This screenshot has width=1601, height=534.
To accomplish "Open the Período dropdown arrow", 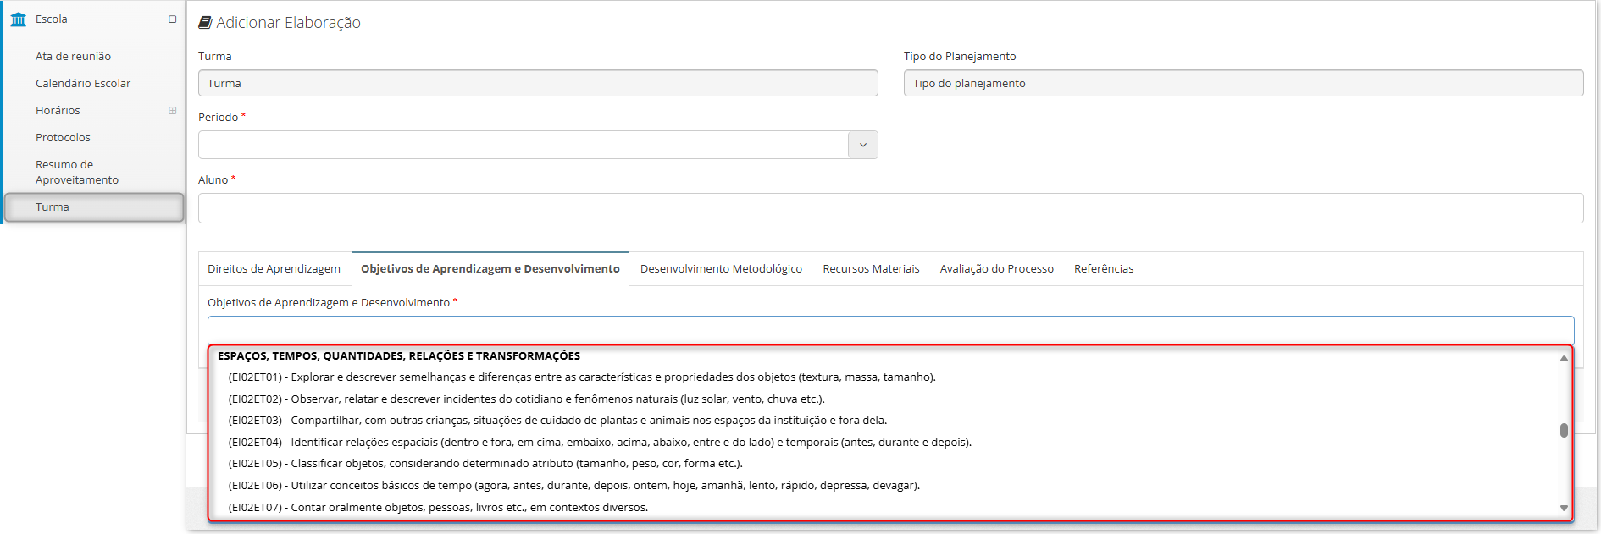I will coord(863,145).
